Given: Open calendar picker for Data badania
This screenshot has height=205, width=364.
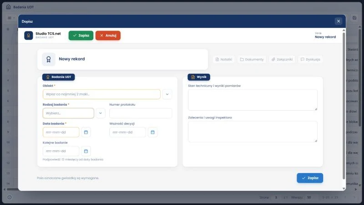Looking at the screenshot, I should [86, 132].
